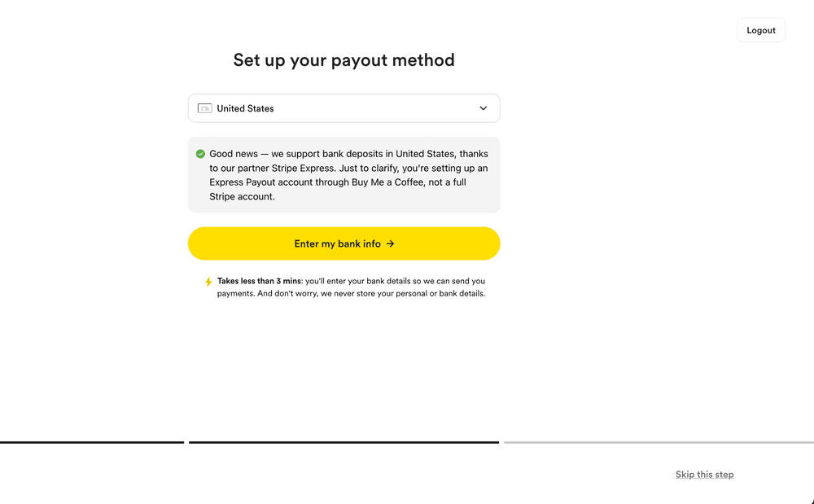Image resolution: width=814 pixels, height=504 pixels.
Task: Click the arrow icon beside Enter my bank info
Action: pyautogui.click(x=391, y=243)
